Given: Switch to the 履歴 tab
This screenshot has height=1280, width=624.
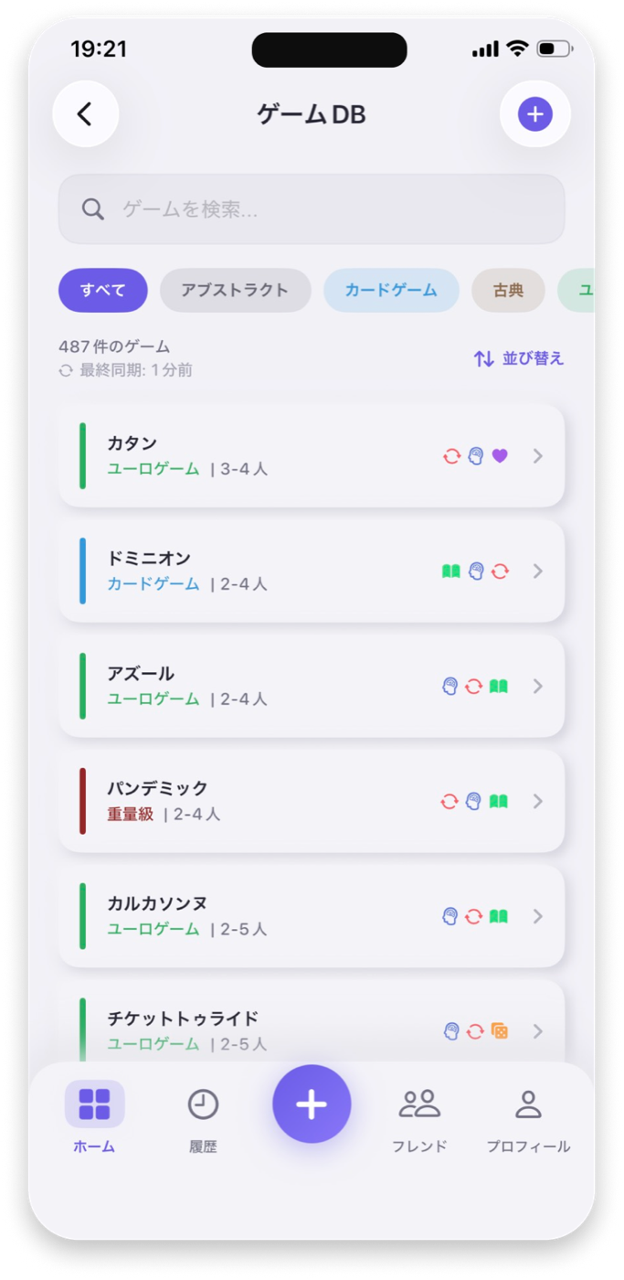Looking at the screenshot, I should click(x=202, y=1115).
